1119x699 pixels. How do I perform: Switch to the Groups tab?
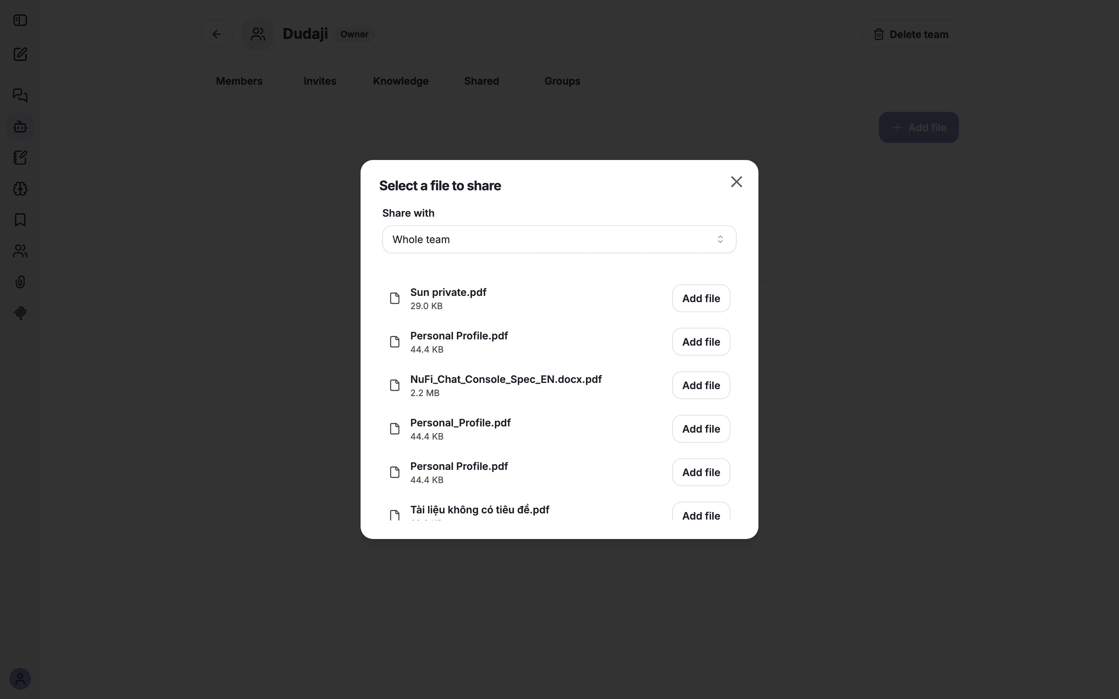pyautogui.click(x=562, y=81)
